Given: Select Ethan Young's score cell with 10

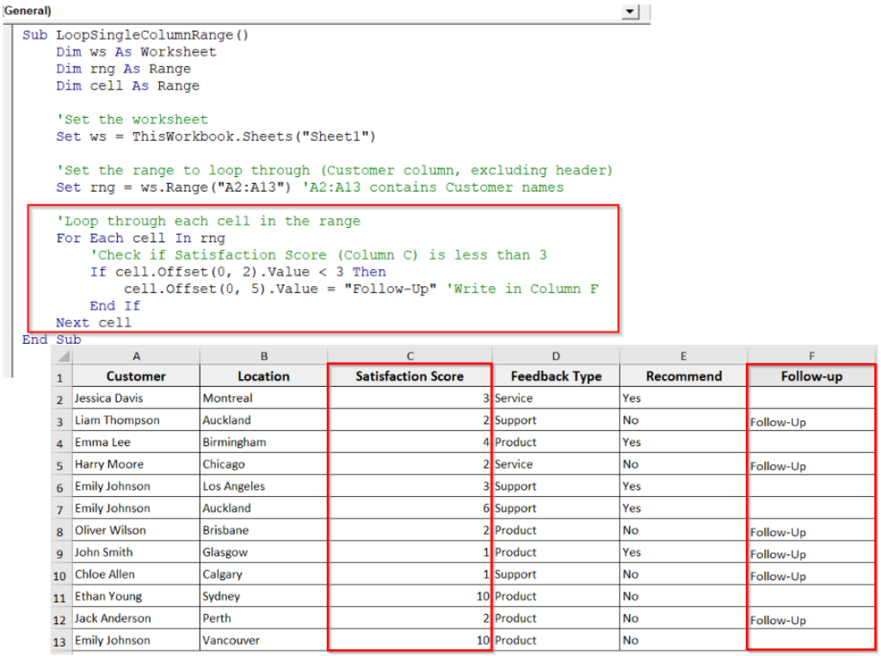Looking at the screenshot, I should point(410,597).
